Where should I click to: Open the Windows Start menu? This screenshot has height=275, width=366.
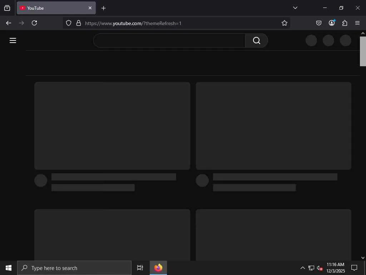pyautogui.click(x=9, y=268)
